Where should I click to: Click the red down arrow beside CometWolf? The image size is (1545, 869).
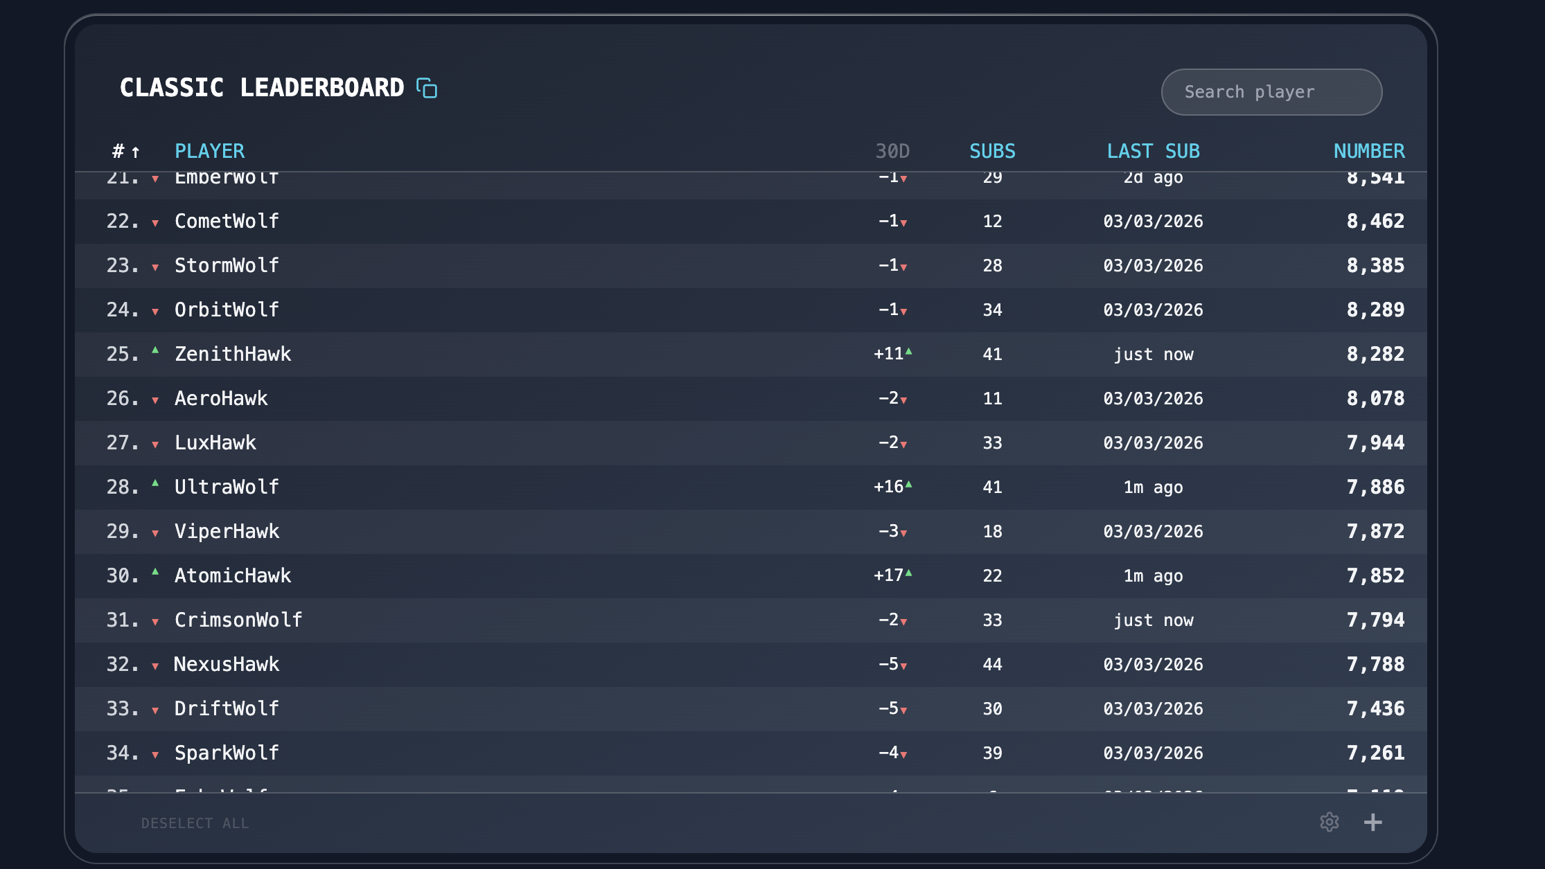[155, 222]
